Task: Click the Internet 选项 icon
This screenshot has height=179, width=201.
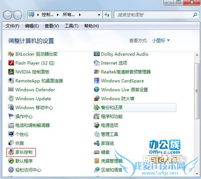Action: [96, 63]
